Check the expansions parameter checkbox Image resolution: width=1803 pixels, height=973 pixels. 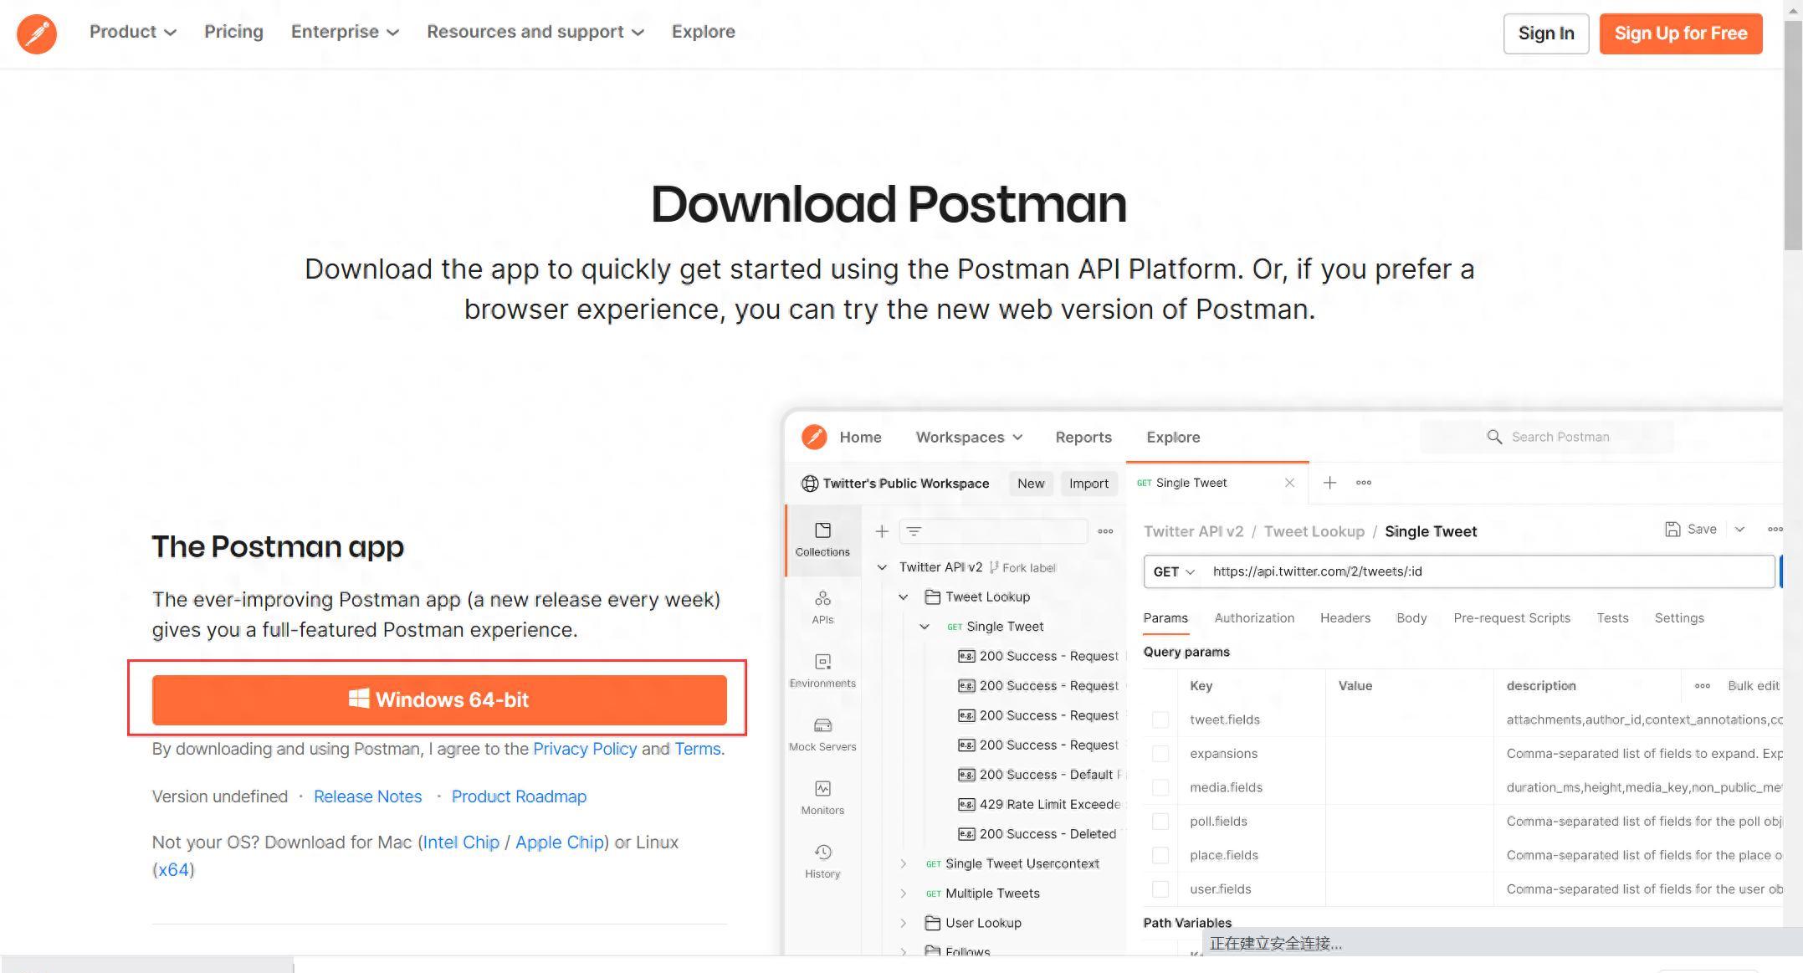pyautogui.click(x=1160, y=754)
